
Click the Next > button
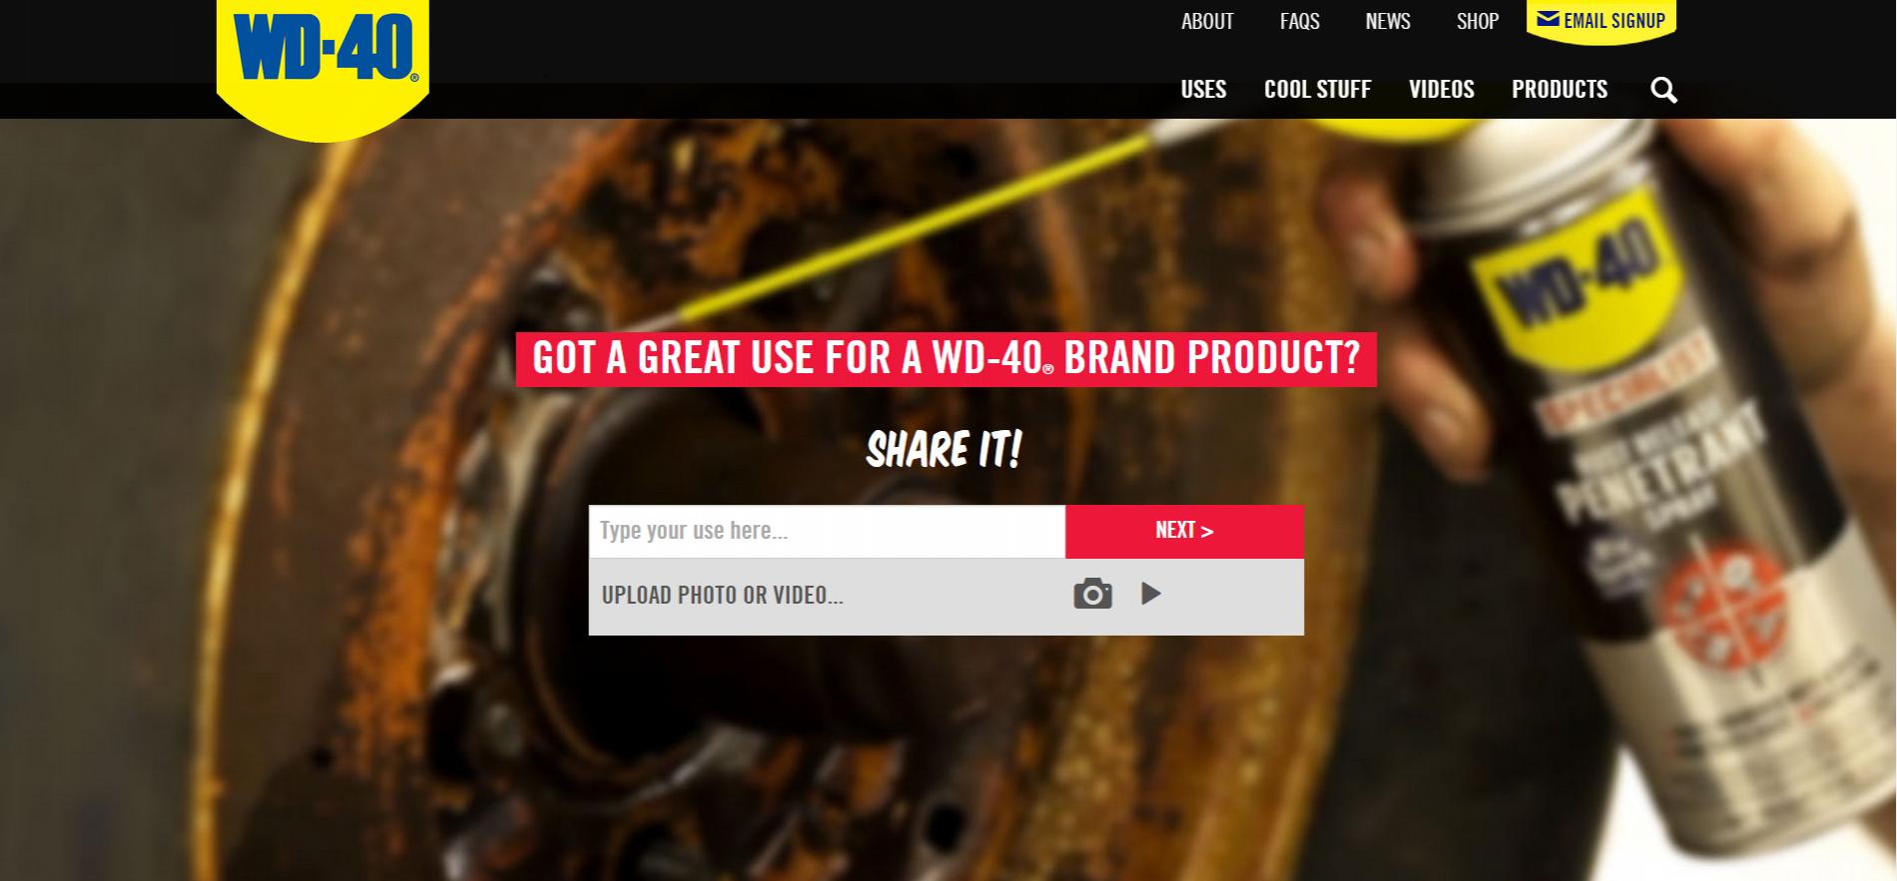[1184, 531]
